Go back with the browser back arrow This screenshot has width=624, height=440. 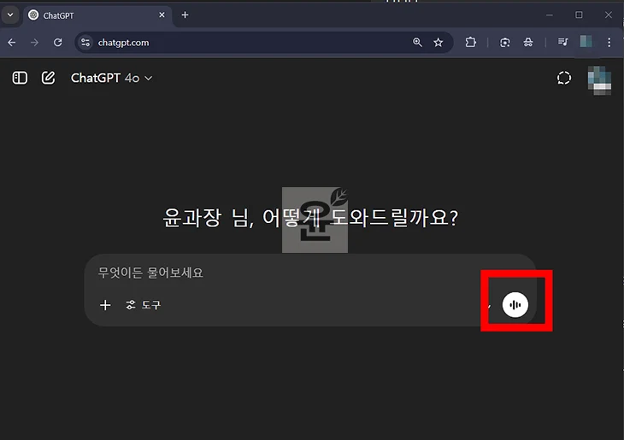click(12, 42)
